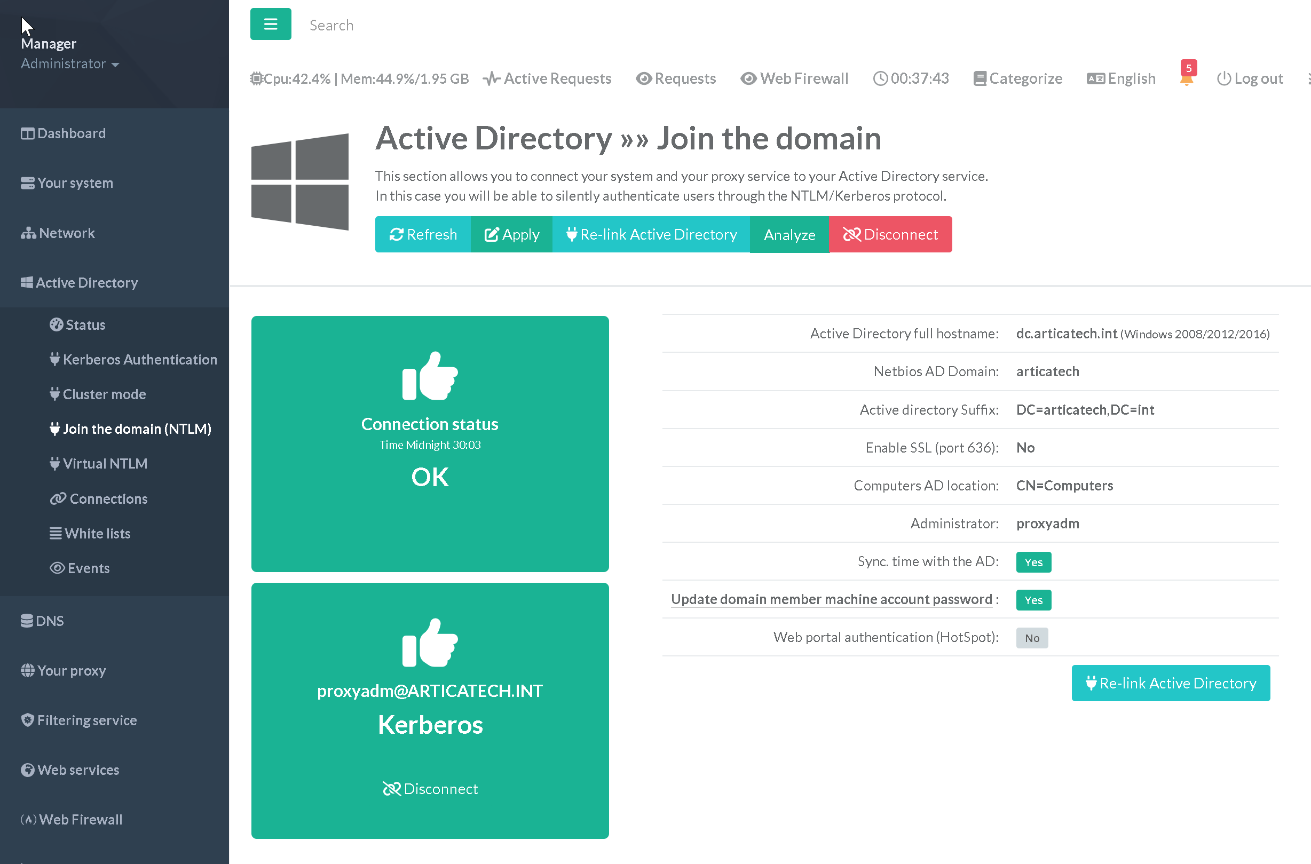The width and height of the screenshot is (1311, 864).
Task: Toggle Update machine account password Yes badge
Action: (x=1033, y=600)
